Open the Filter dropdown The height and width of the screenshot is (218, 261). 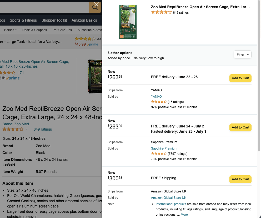[242, 54]
